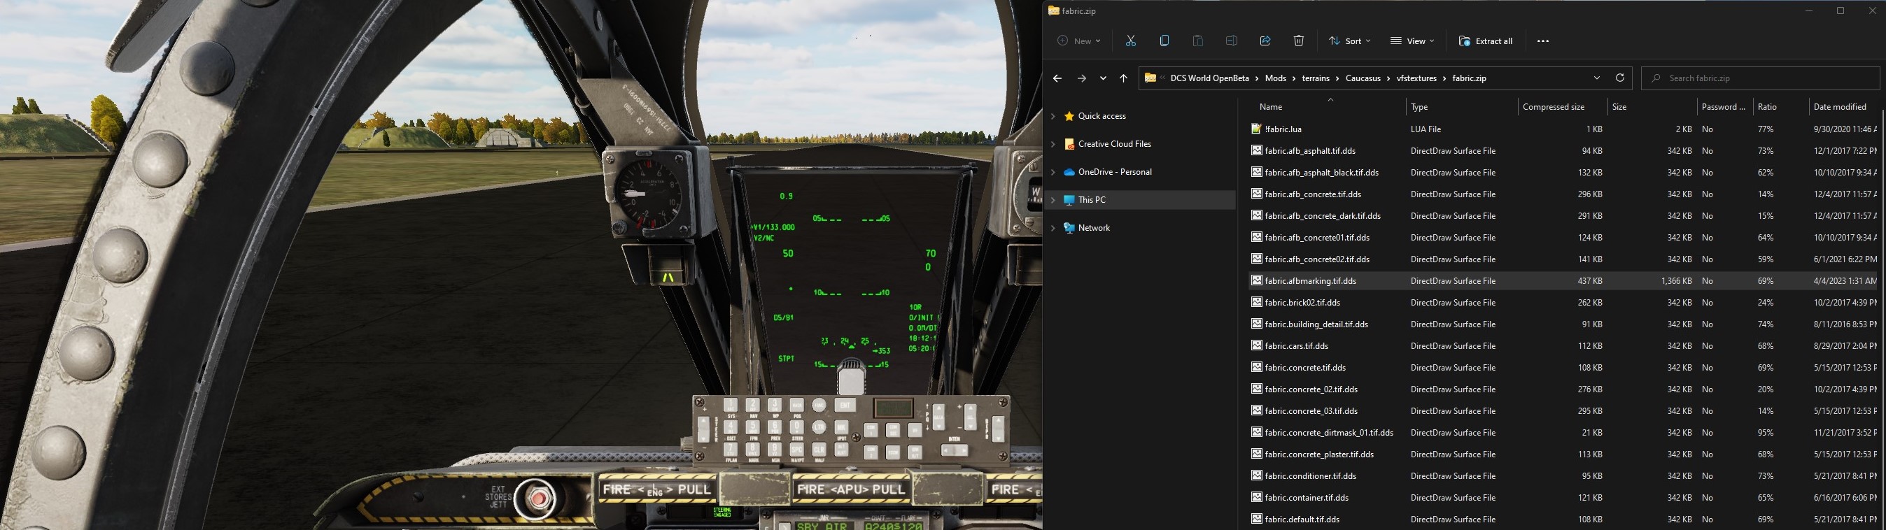Click the !fabric.lua file icon
1886x530 pixels.
[x=1256, y=129]
